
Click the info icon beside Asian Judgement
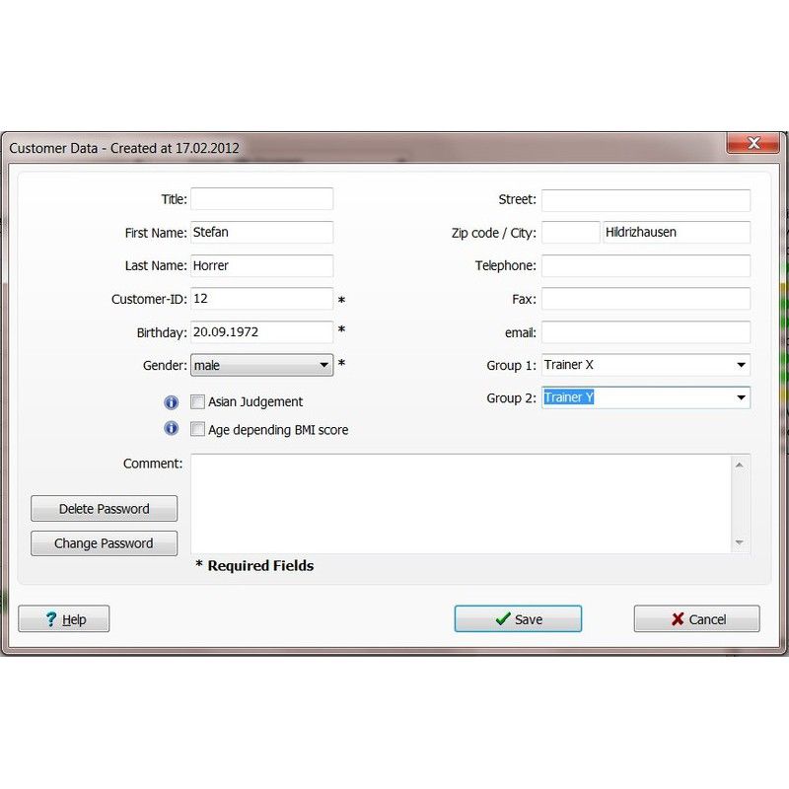pyautogui.click(x=169, y=401)
